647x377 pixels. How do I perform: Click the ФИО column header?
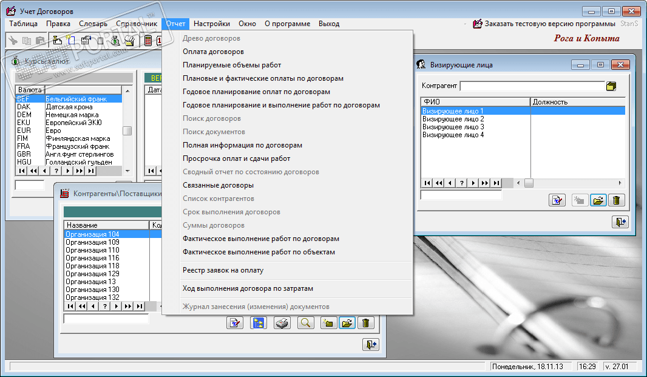pos(475,101)
